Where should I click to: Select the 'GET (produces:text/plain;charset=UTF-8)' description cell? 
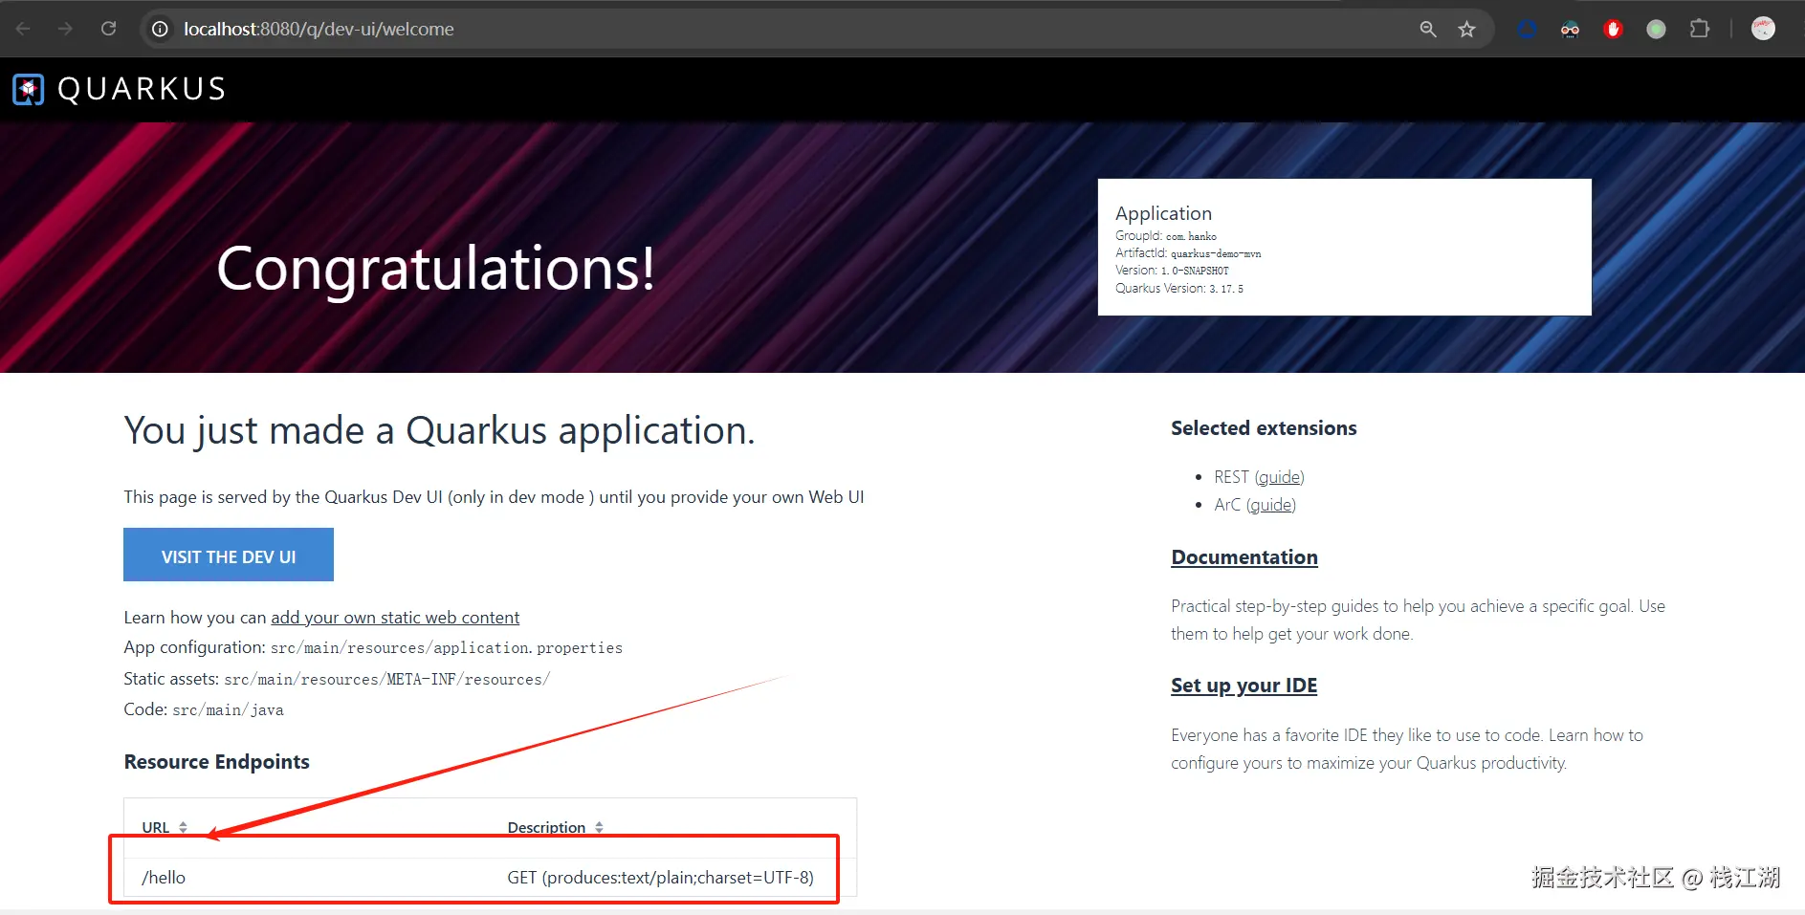pos(660,878)
